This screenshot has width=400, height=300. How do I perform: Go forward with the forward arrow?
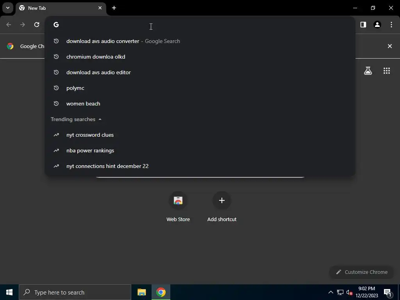(23, 25)
